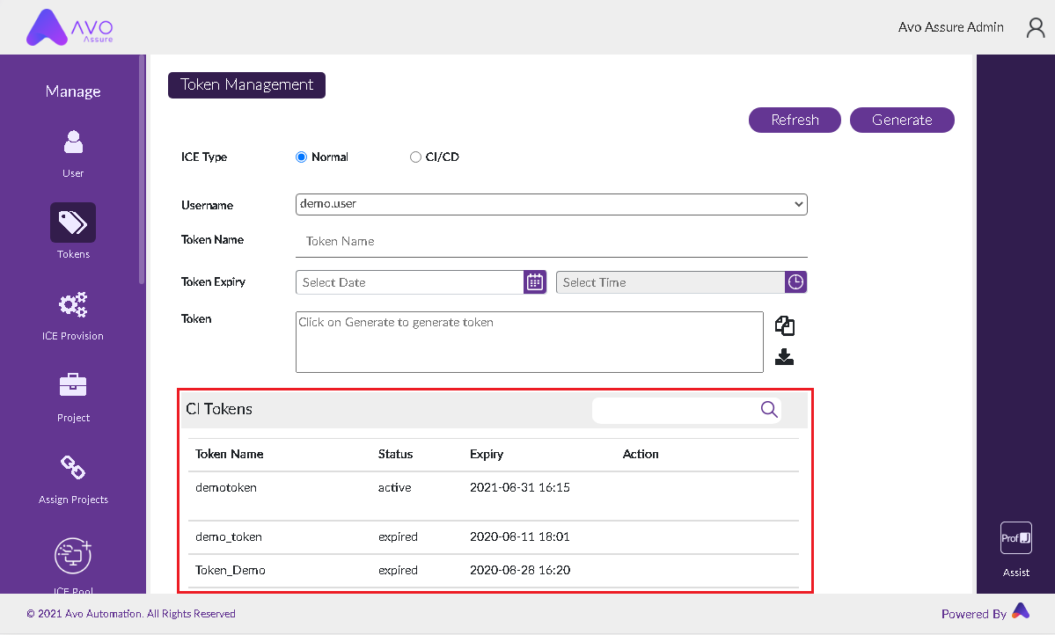Viewport: 1055px width, 635px height.
Task: Click the Token Management heading
Action: click(246, 84)
